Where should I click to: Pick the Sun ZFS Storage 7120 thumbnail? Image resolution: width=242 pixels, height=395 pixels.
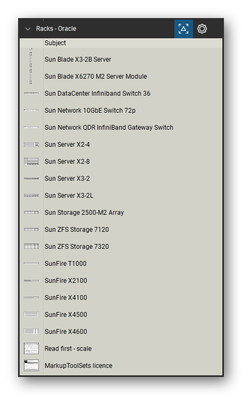tap(31, 230)
